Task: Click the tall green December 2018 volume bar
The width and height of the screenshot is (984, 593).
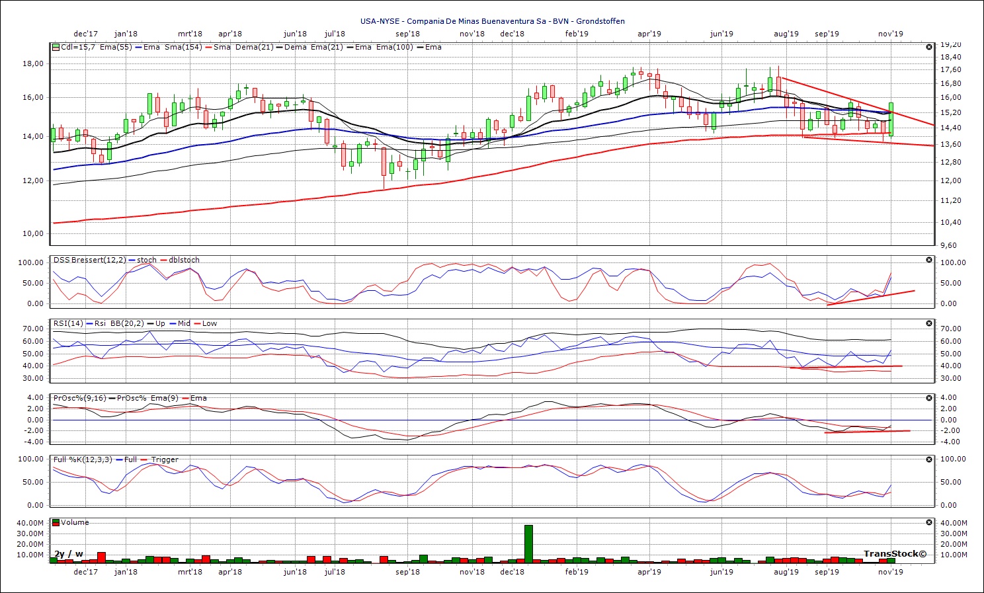Action: (528, 544)
